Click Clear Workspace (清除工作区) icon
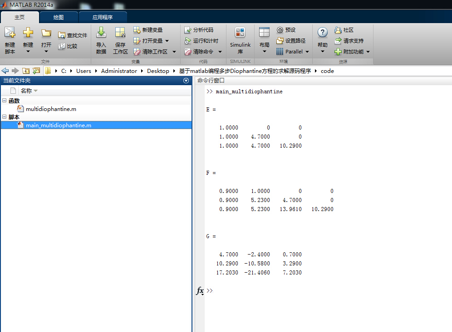 click(x=137, y=52)
